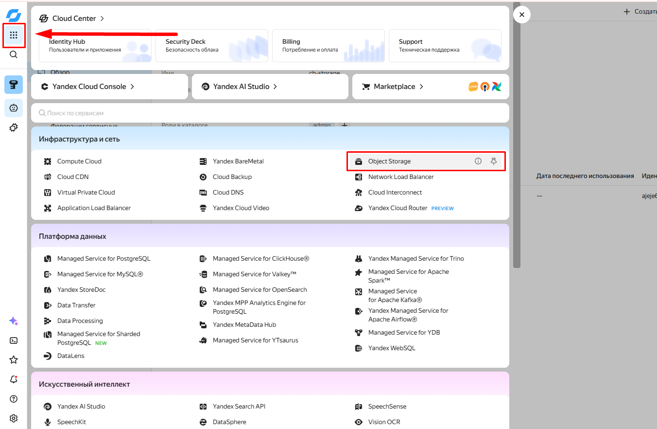Click the Compute Cloud service icon
This screenshot has height=429, width=657.
click(48, 161)
